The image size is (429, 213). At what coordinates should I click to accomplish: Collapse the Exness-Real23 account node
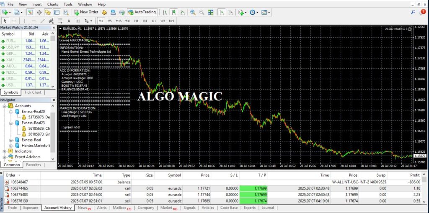pos(11,123)
